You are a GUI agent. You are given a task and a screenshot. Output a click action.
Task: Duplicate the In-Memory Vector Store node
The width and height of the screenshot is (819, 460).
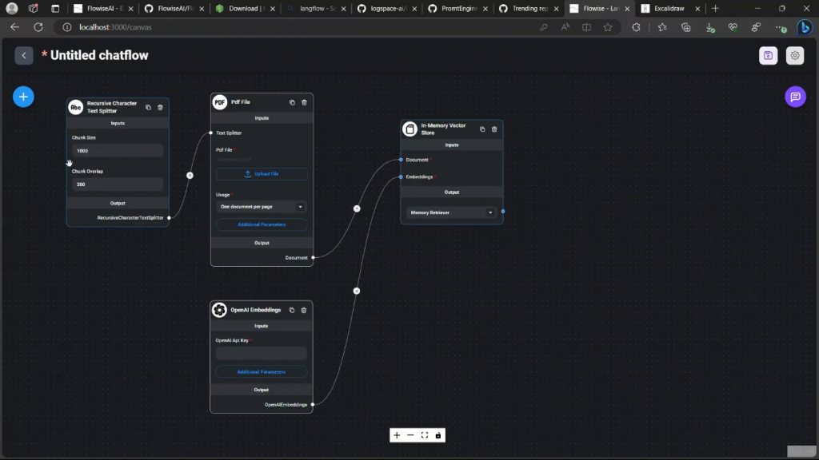[x=482, y=129]
